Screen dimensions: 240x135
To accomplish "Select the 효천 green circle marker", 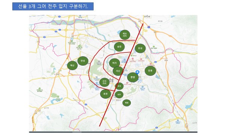I will (x=105, y=94).
